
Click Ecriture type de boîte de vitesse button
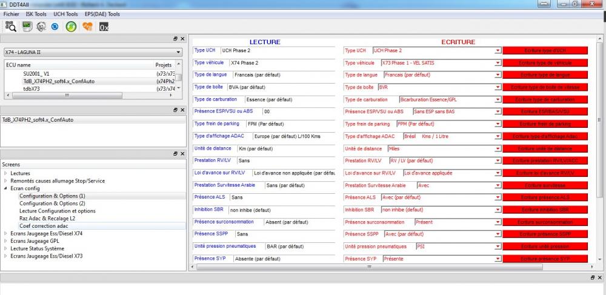[545, 88]
